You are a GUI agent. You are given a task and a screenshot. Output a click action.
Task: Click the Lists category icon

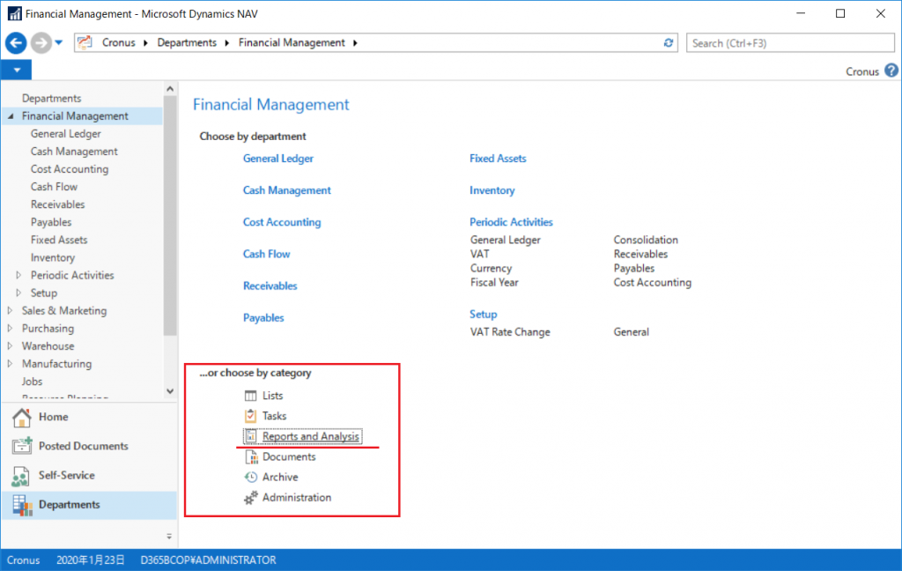click(251, 396)
